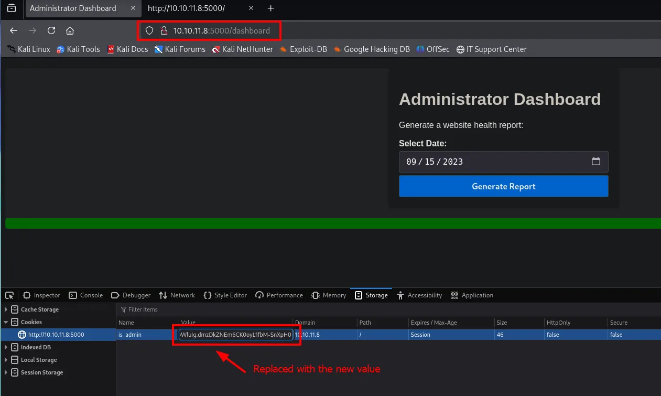
Task: Open the Kali Forums bookmark
Action: point(180,49)
